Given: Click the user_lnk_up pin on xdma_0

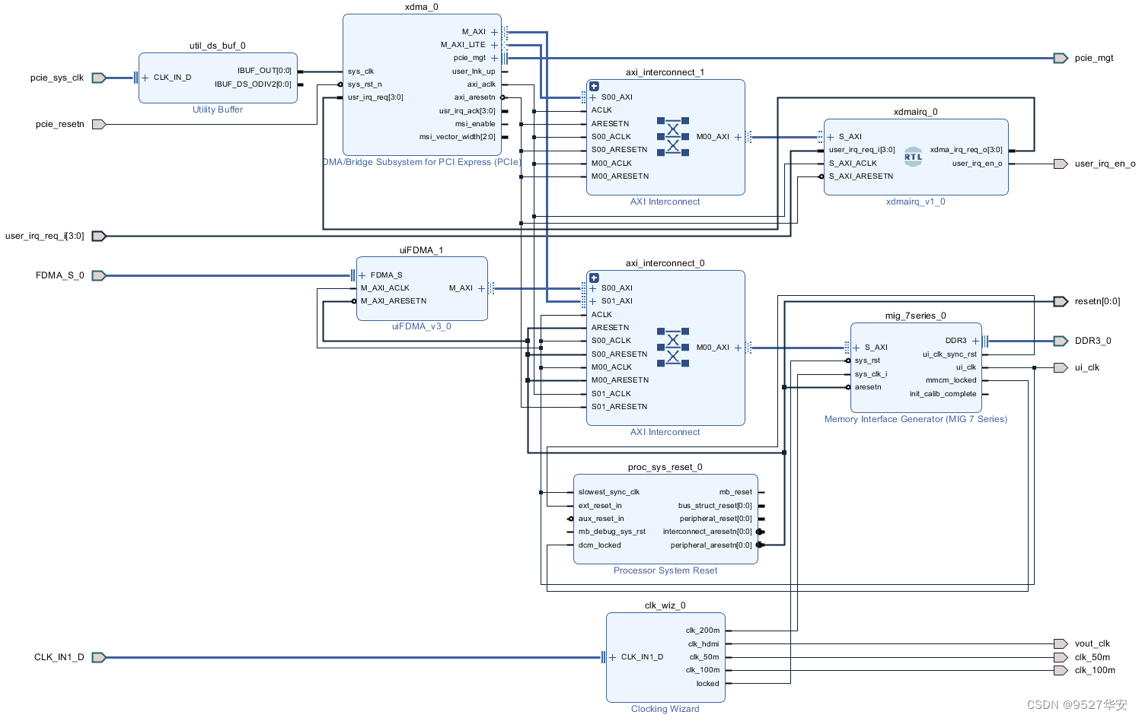Looking at the screenshot, I should point(474,71).
